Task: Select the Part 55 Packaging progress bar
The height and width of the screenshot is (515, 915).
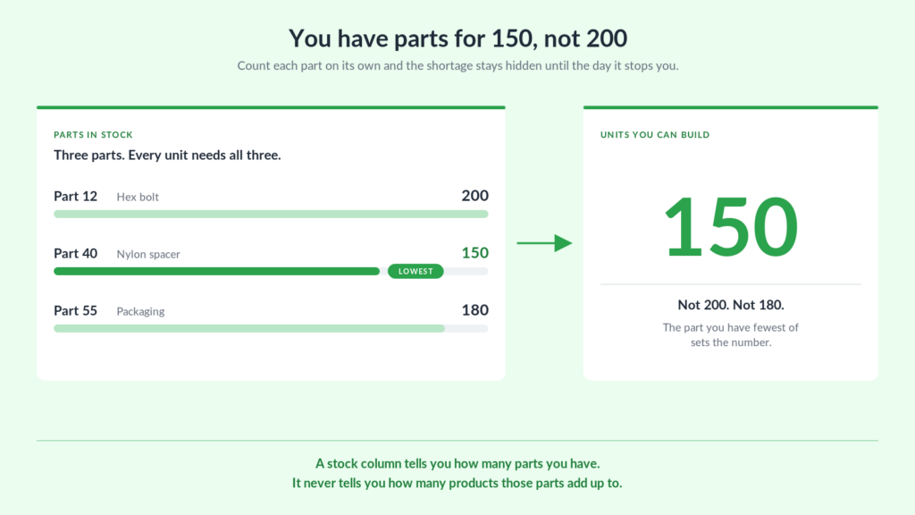Action: coord(271,329)
